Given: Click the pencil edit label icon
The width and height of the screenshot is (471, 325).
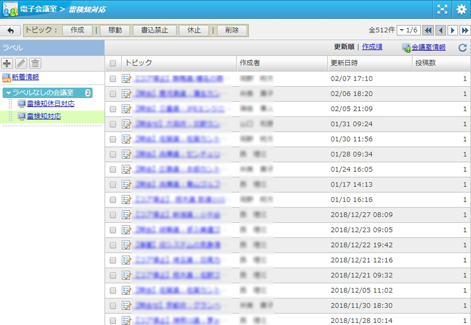Looking at the screenshot, I should (21, 63).
